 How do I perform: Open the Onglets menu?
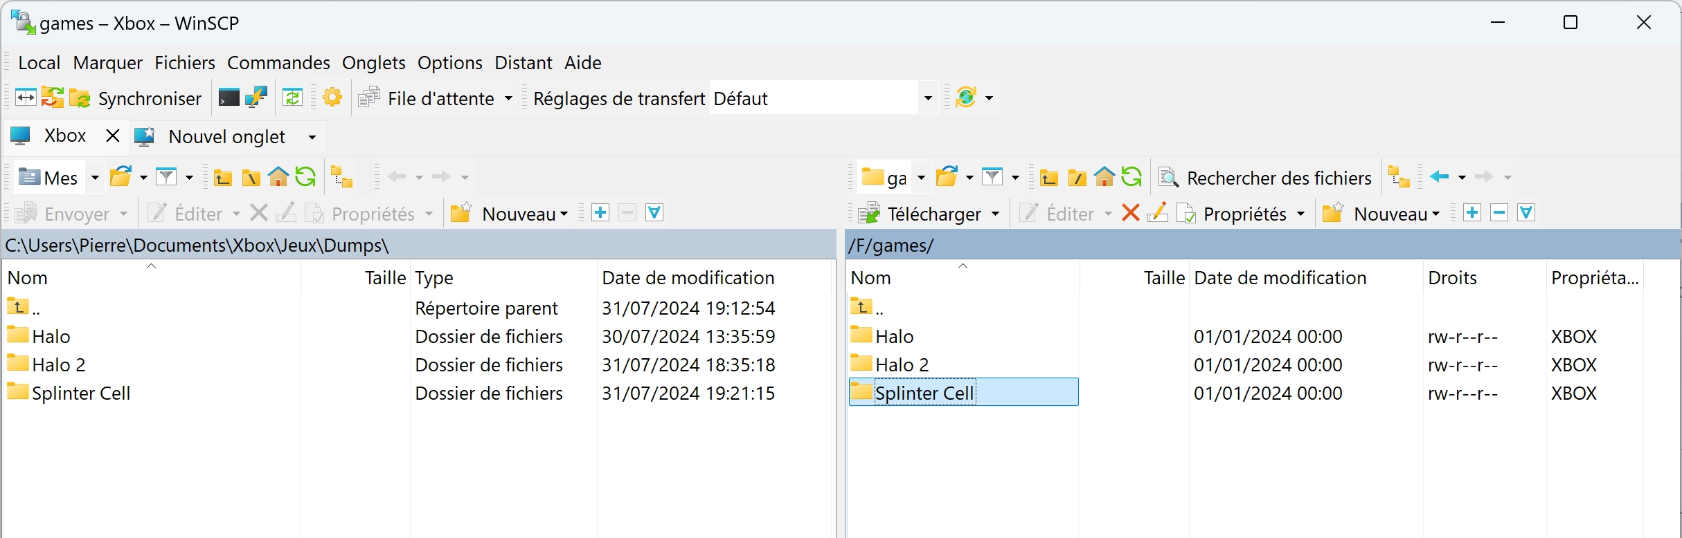point(373,63)
